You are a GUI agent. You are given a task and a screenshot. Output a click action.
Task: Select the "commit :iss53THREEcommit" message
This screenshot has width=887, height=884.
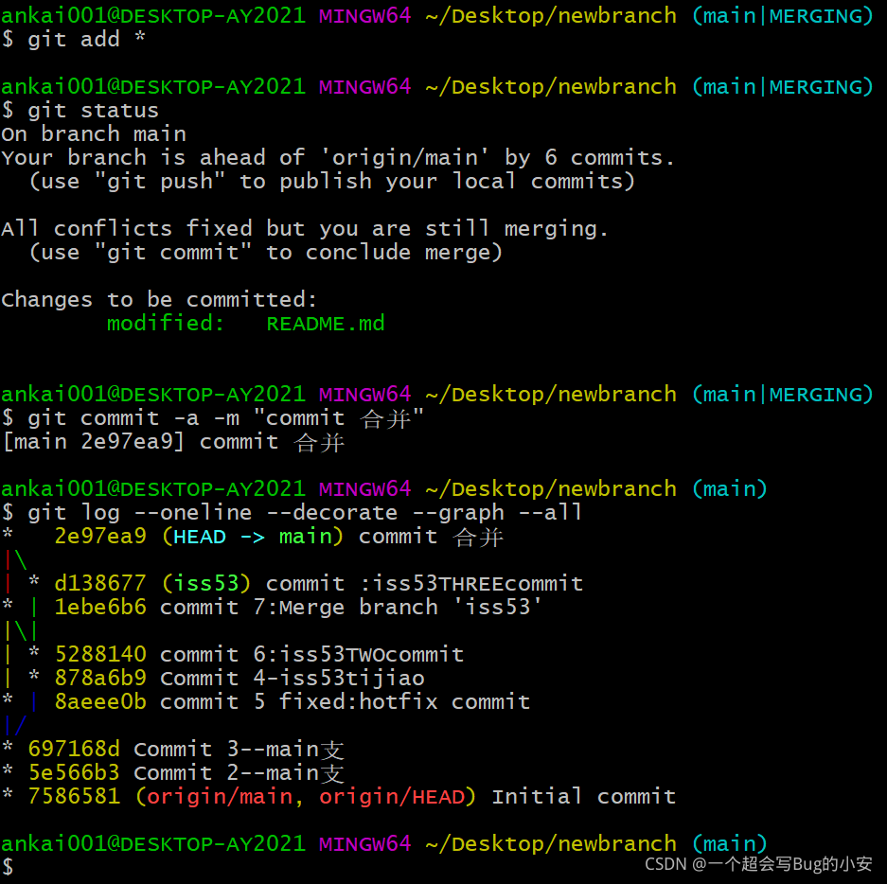click(x=424, y=584)
